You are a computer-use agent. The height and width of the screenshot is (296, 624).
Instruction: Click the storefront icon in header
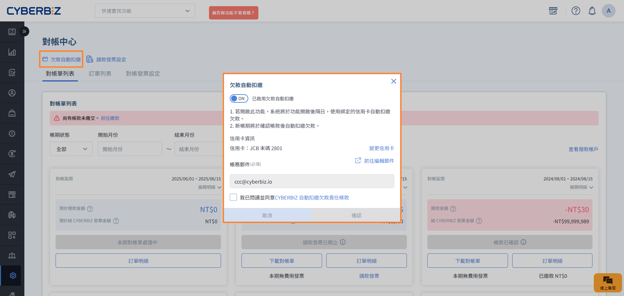[553, 11]
